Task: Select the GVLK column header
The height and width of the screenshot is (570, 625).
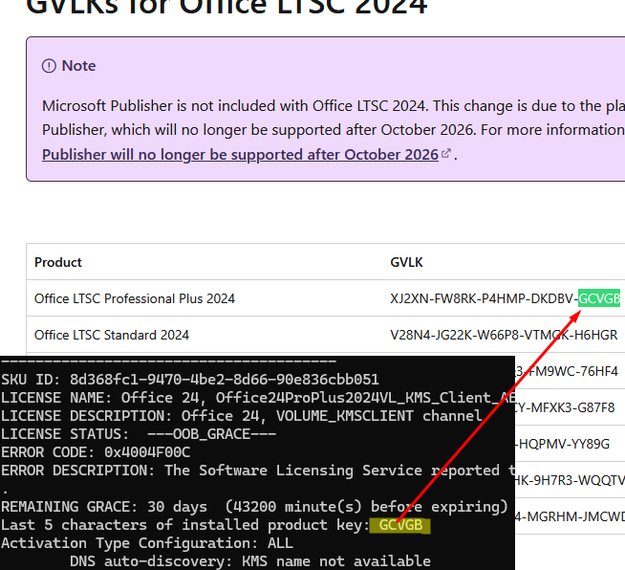Action: tap(406, 262)
